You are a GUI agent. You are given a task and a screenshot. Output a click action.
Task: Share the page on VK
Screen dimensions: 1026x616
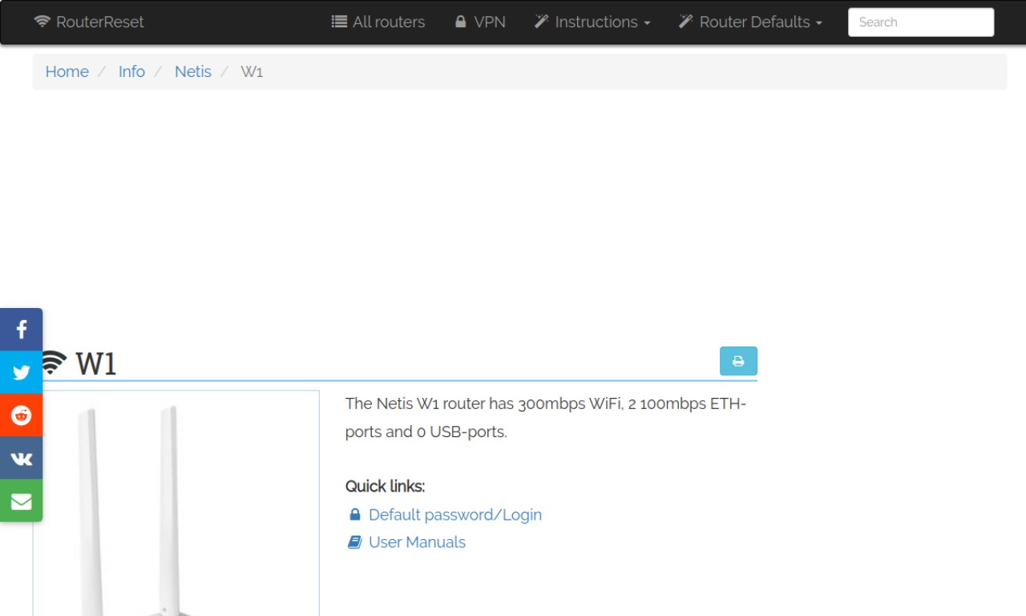pos(21,458)
